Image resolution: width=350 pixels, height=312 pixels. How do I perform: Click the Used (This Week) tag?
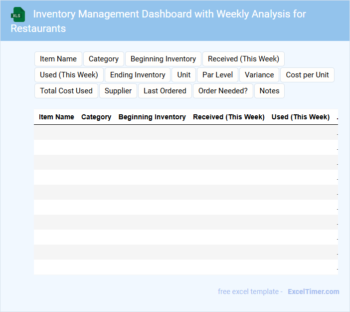(69, 75)
